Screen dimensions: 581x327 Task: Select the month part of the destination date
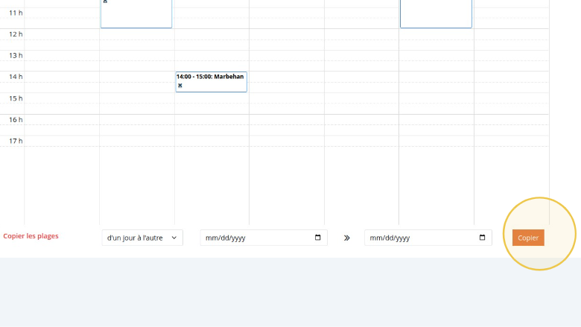coord(375,238)
